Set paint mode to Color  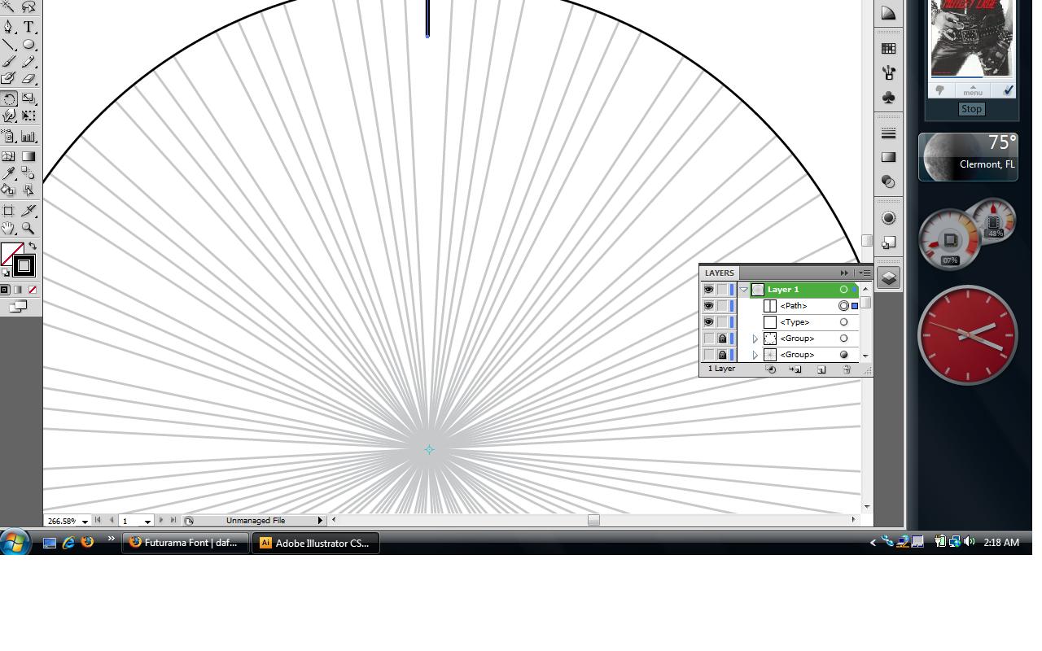[5, 290]
